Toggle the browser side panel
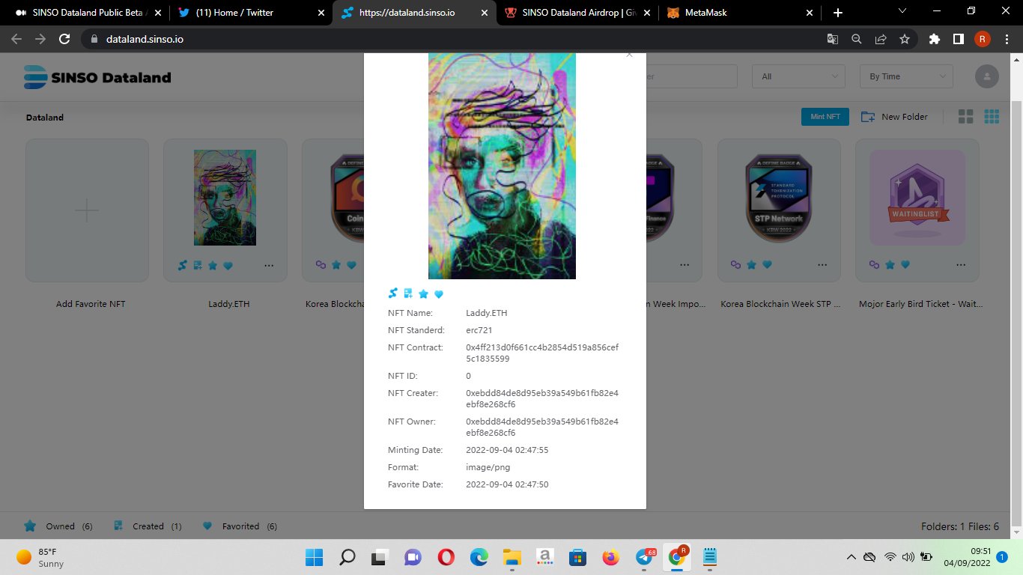The height and width of the screenshot is (575, 1023). (958, 39)
